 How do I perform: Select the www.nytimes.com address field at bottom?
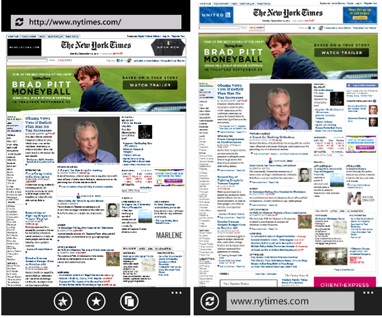click(x=290, y=301)
